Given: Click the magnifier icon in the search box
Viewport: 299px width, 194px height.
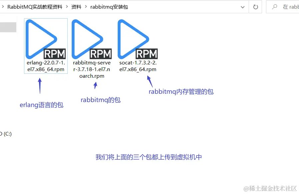Looking at the screenshot, I should pyautogui.click(x=274, y=6).
